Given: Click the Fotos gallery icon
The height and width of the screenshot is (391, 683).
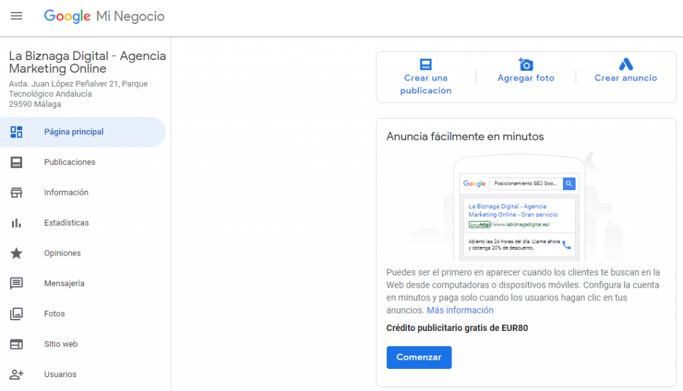Looking at the screenshot, I should [16, 314].
